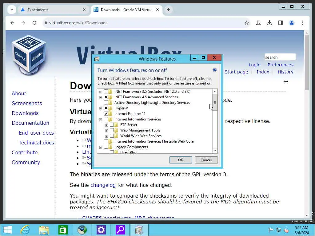Expand the FTP Server node
The image size is (315, 236).
tap(106, 125)
